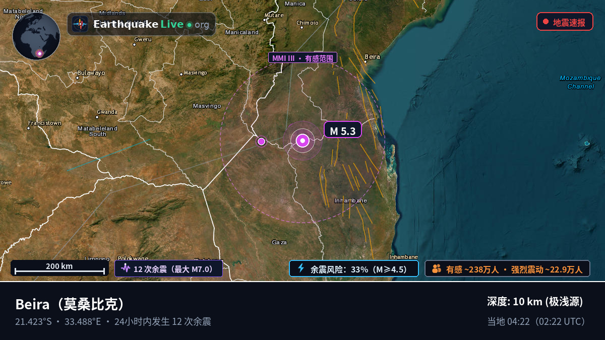Click the 深度: 10 km depth text
Screen dimensions: 605x340
point(535,302)
